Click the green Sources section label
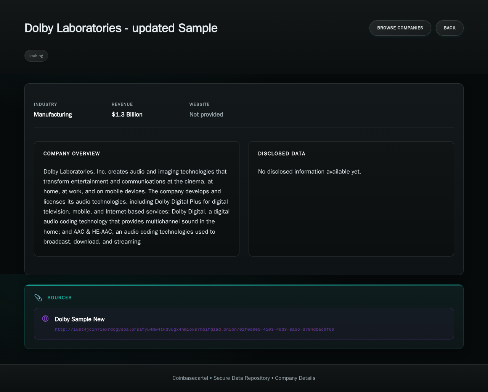The height and width of the screenshot is (392, 488). pyautogui.click(x=59, y=298)
